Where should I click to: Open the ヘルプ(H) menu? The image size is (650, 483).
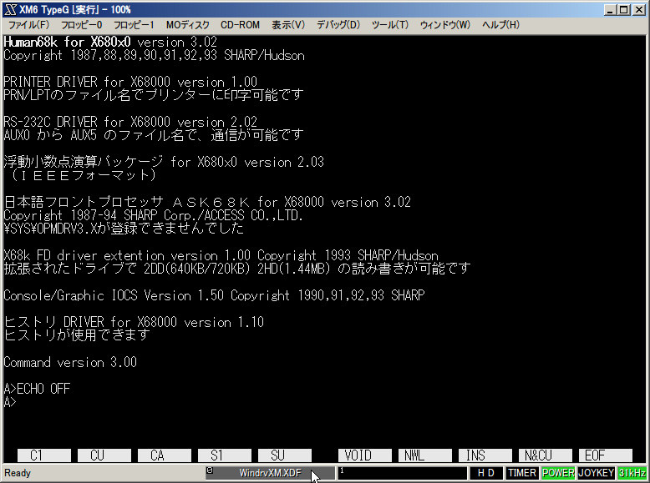(500, 25)
